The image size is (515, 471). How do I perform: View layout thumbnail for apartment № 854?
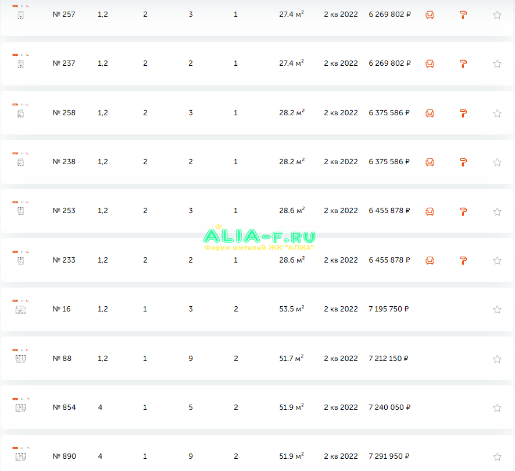pyautogui.click(x=20, y=406)
